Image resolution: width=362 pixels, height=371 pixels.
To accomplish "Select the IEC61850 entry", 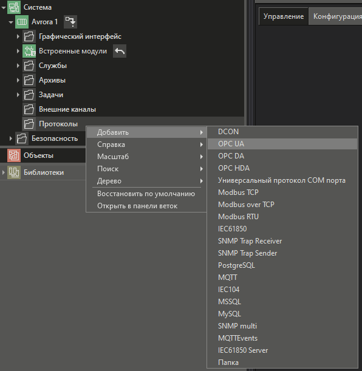I will 282,229.
